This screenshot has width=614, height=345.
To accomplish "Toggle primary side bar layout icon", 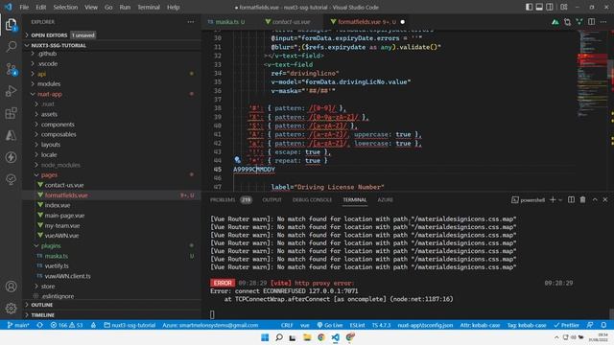I will pyautogui.click(x=529, y=7).
